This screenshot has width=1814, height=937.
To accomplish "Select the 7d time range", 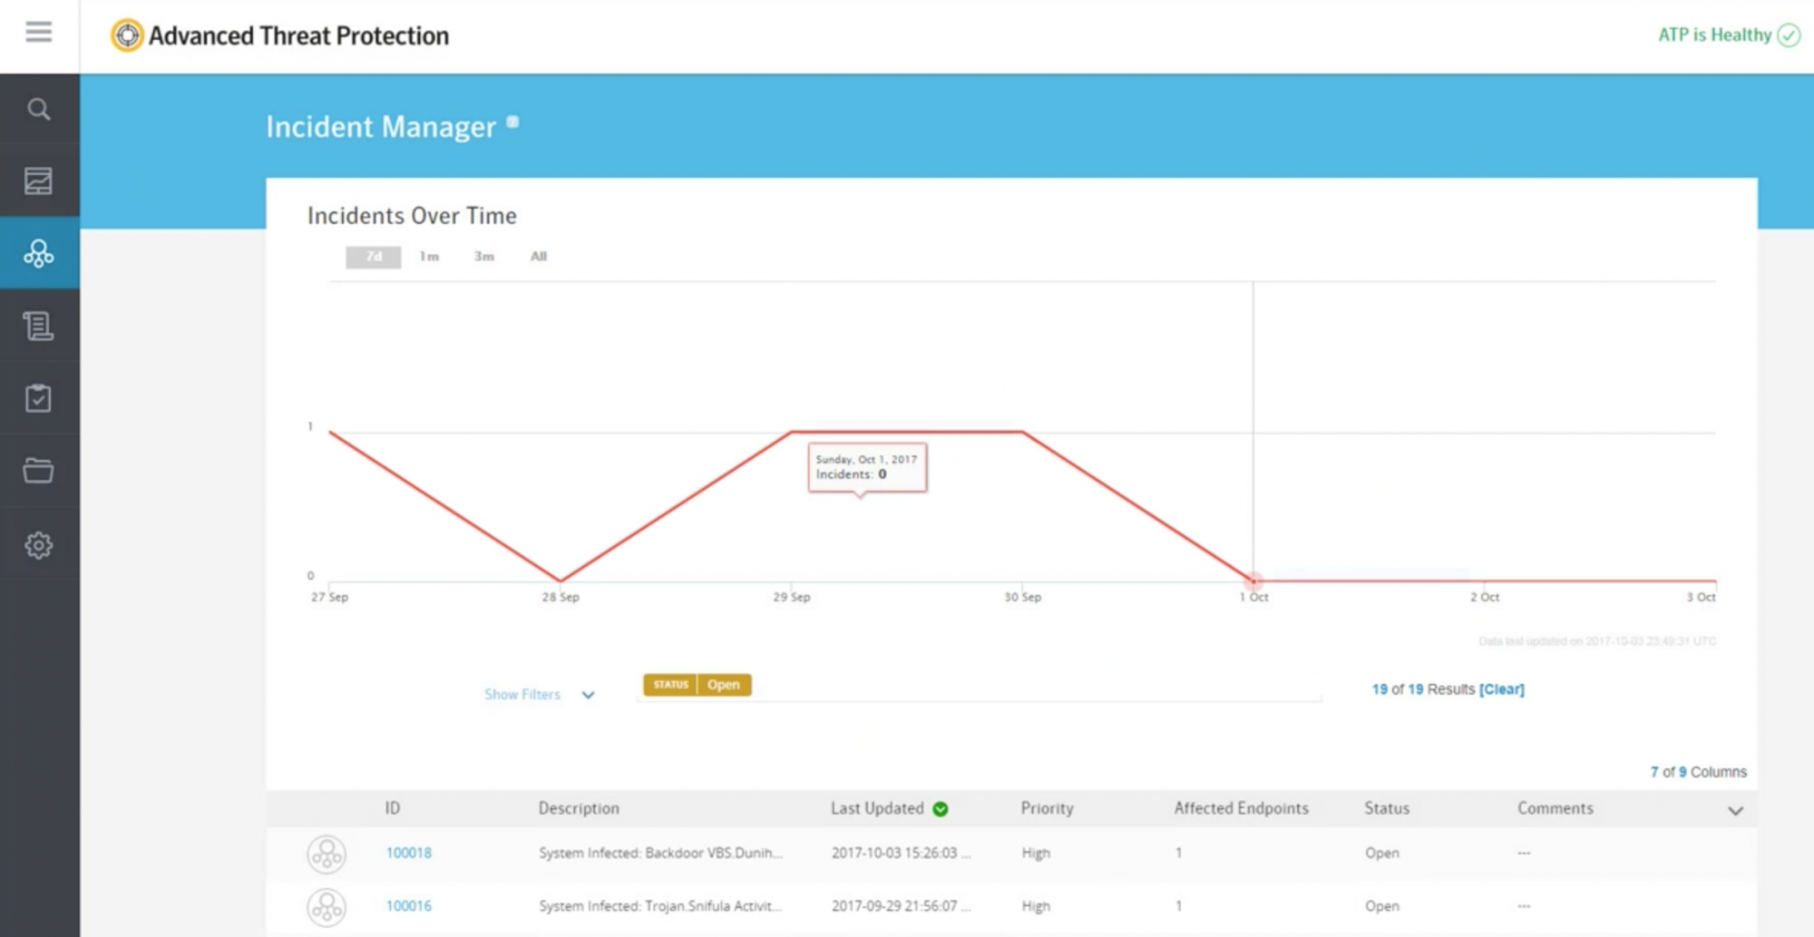I will coord(373,257).
